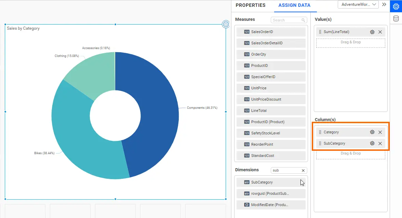
Task: Open settings gear for Sum(LineTotal) value
Action: pos(372,32)
